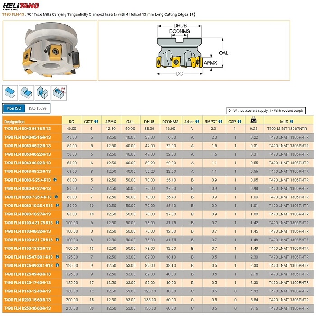
Task: Open designation T490 FLN D125-17-40-R-13
Action: [28, 282]
